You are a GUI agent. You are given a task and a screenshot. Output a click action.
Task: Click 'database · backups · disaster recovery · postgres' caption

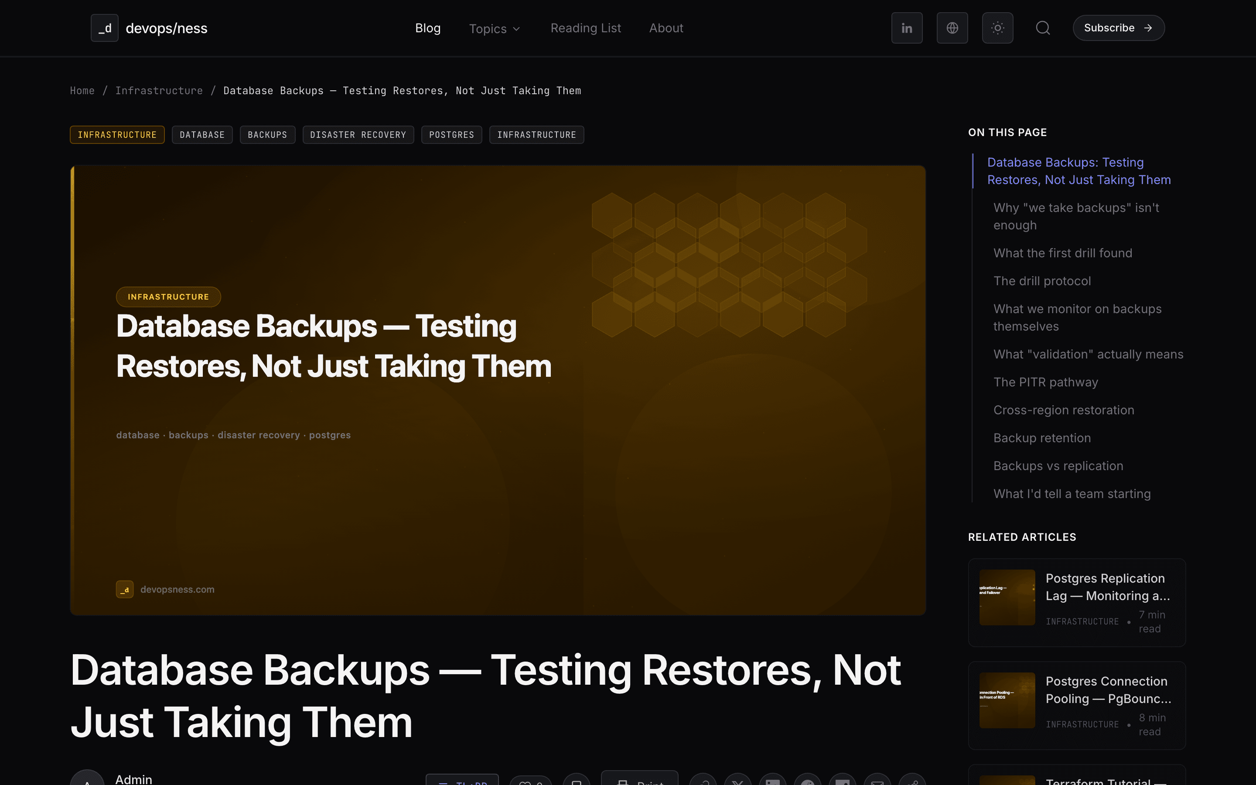[x=233, y=435]
